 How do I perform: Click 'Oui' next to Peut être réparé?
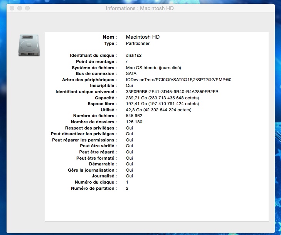click(x=130, y=152)
